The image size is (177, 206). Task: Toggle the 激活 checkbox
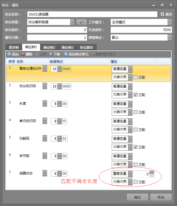pos(162,14)
